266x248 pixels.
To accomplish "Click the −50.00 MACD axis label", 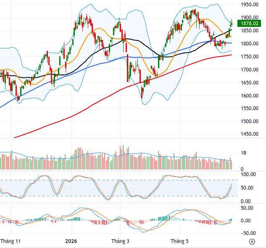I will pyautogui.click(x=248, y=233).
